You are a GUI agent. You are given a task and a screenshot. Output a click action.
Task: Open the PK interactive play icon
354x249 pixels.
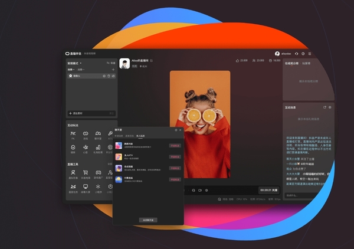pos(73,135)
